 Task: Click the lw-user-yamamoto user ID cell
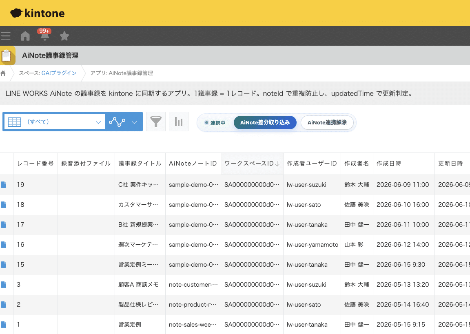[x=313, y=245]
